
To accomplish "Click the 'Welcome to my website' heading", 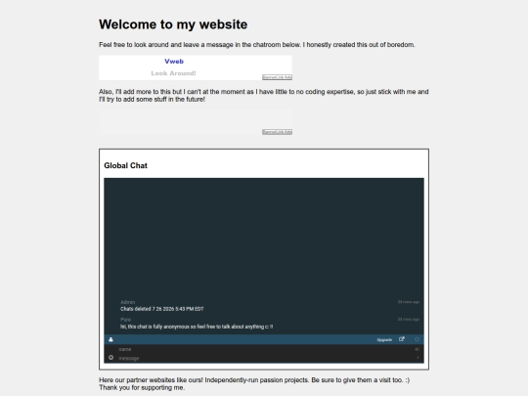I will [173, 24].
